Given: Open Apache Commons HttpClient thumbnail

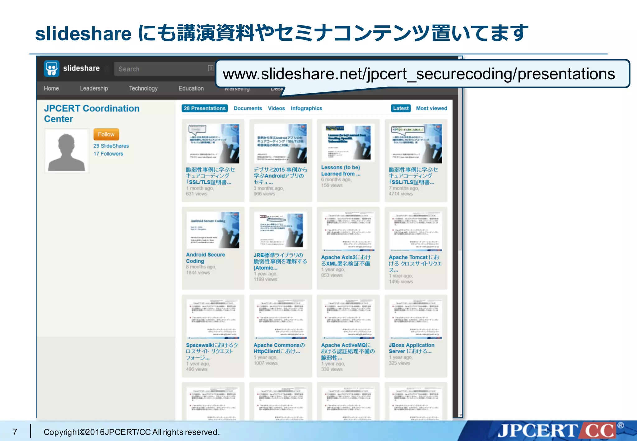Looking at the screenshot, I should click(281, 319).
